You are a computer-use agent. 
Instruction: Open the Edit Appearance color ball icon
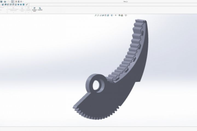pyautogui.click(x=119, y=15)
